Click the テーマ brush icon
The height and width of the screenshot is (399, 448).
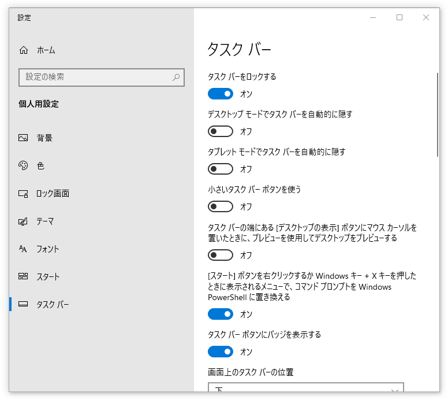click(23, 221)
